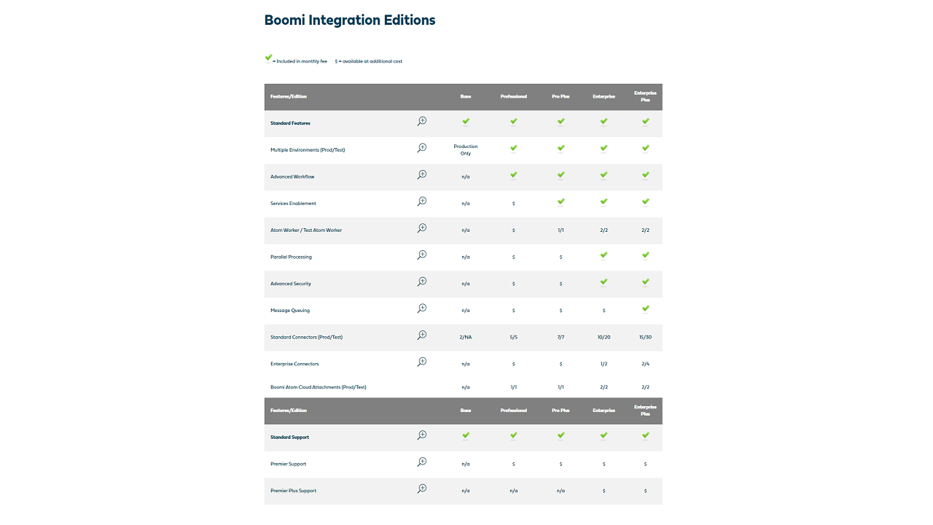Click magnifier icon for Premier Plus Support
The width and height of the screenshot is (933, 525).
[x=422, y=489]
